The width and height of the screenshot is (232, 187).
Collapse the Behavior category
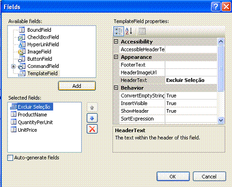pos(116,87)
